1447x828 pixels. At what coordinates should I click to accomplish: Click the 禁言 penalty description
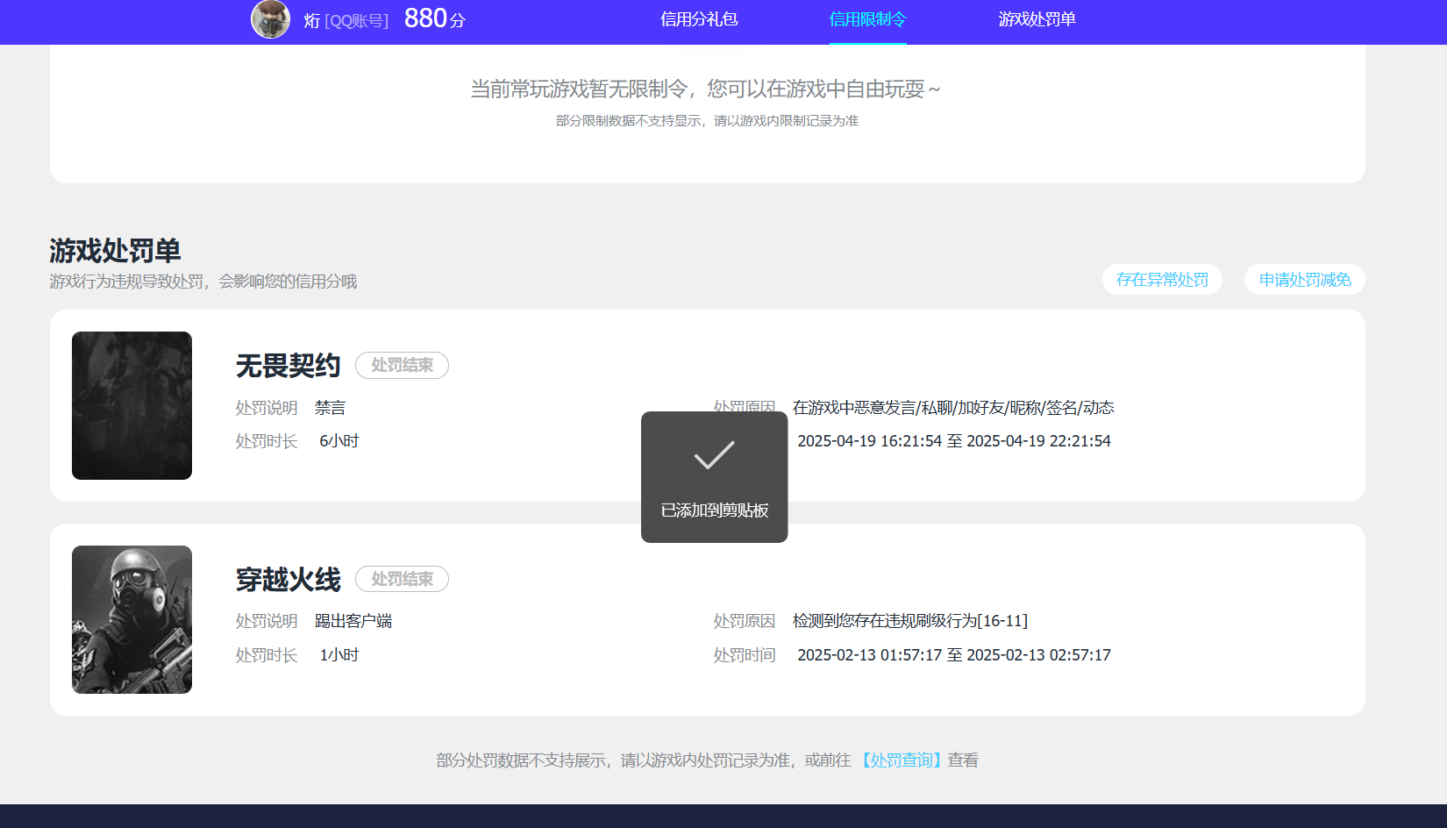(x=331, y=408)
